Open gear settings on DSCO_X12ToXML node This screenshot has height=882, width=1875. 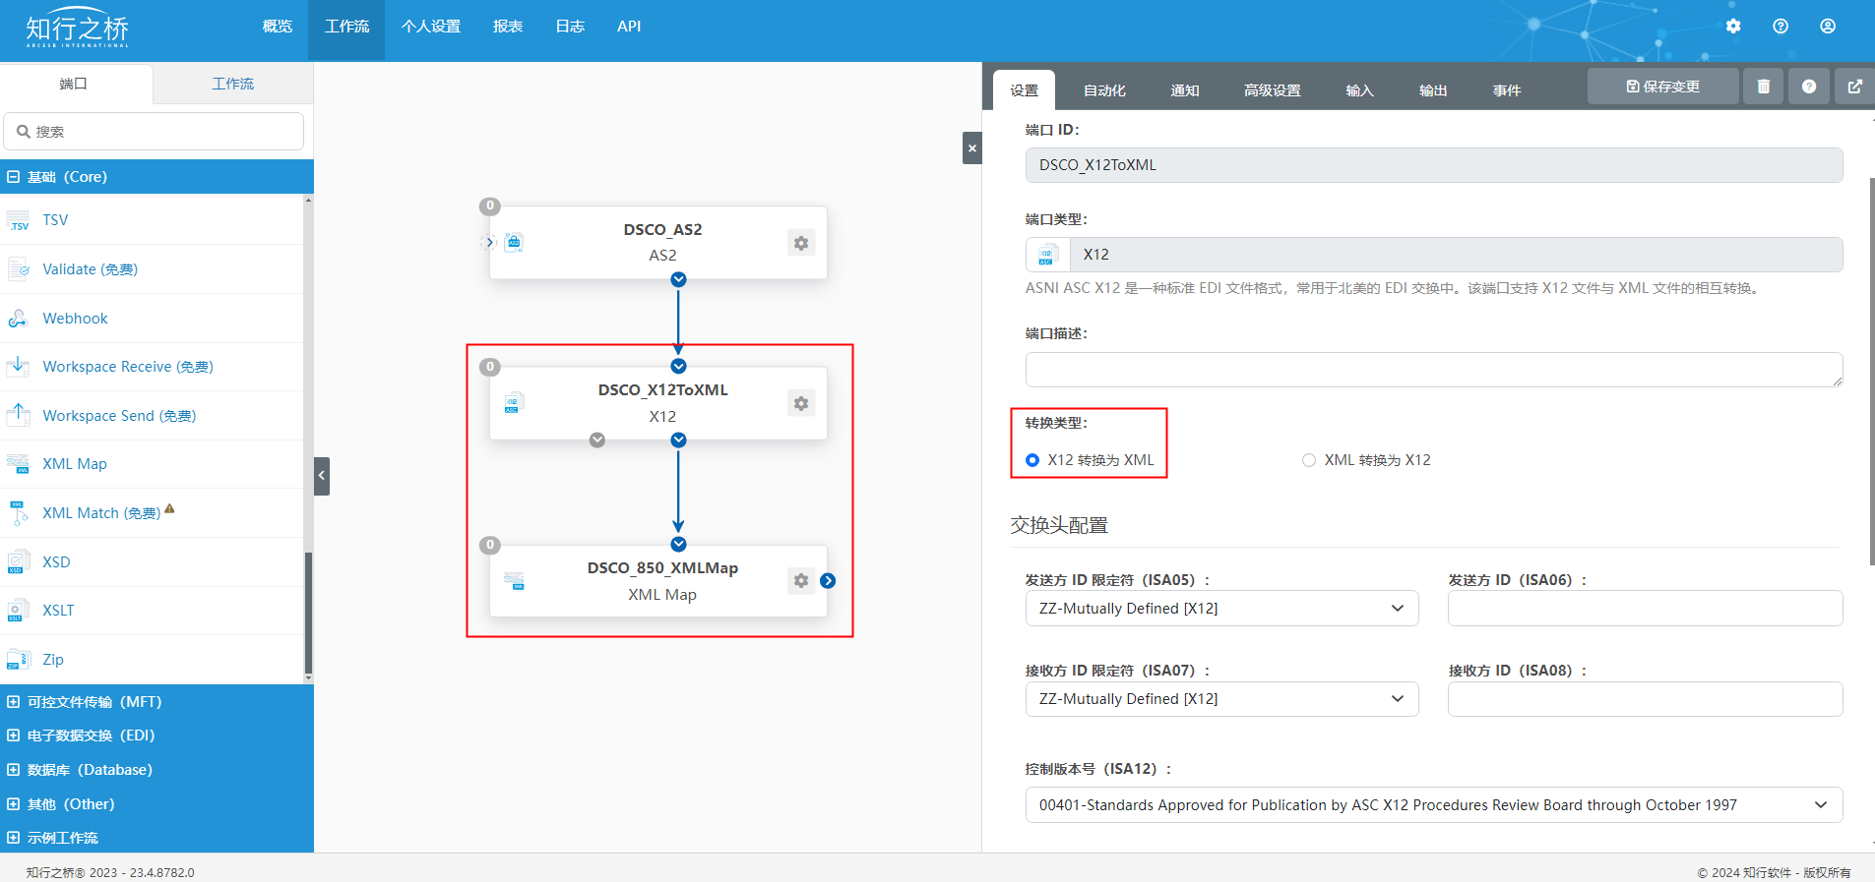point(801,403)
